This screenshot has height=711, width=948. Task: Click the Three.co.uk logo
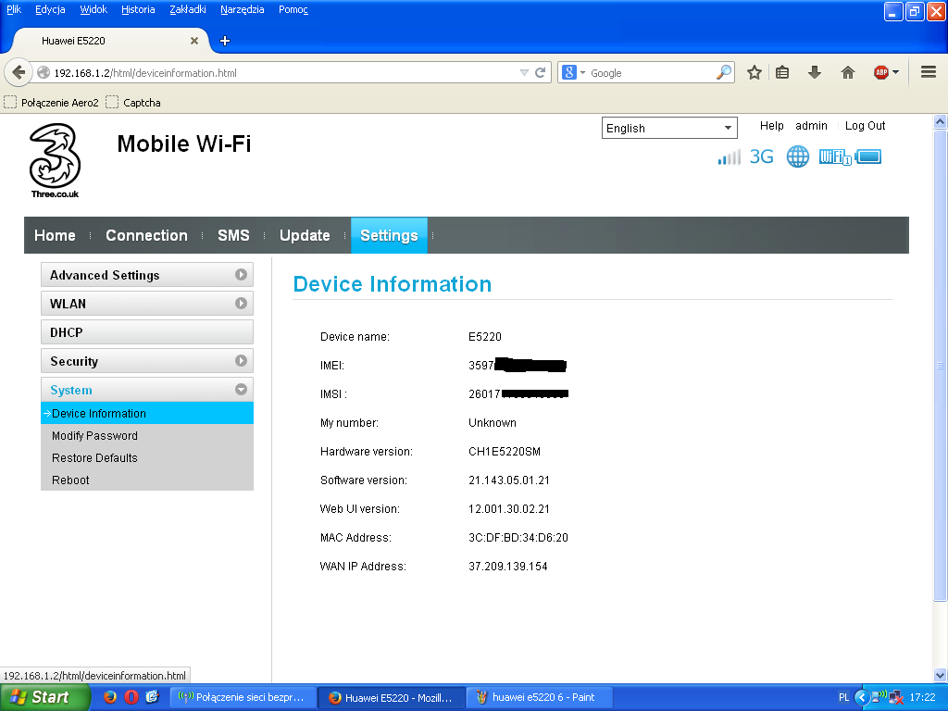point(55,162)
